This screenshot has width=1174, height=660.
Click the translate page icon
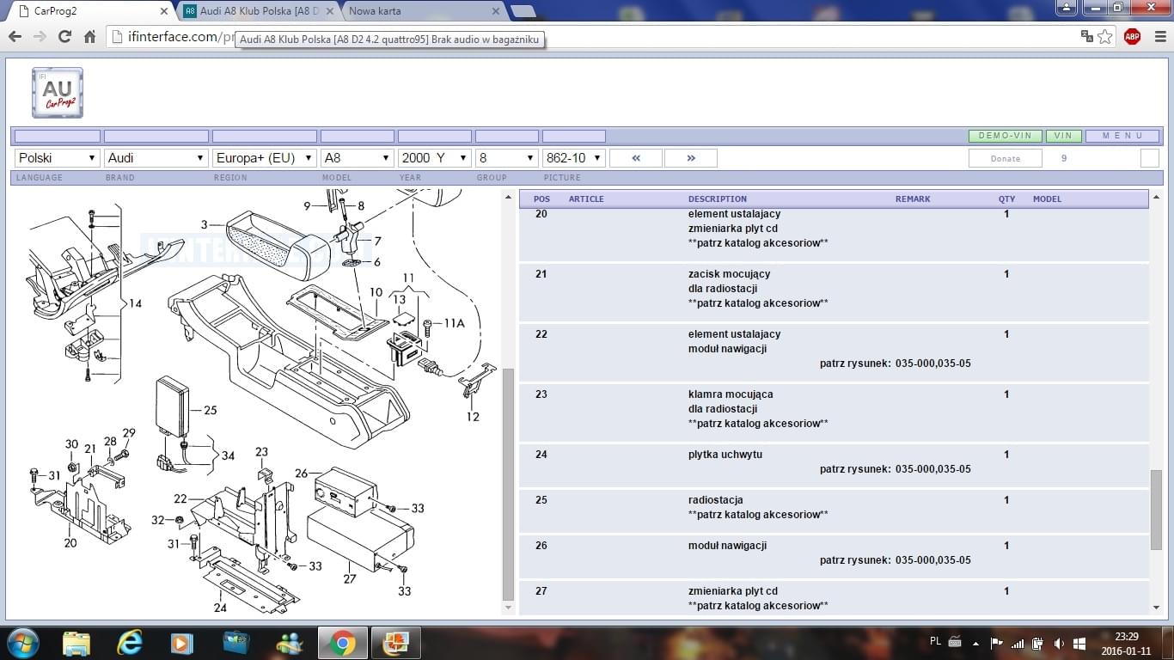1086,36
